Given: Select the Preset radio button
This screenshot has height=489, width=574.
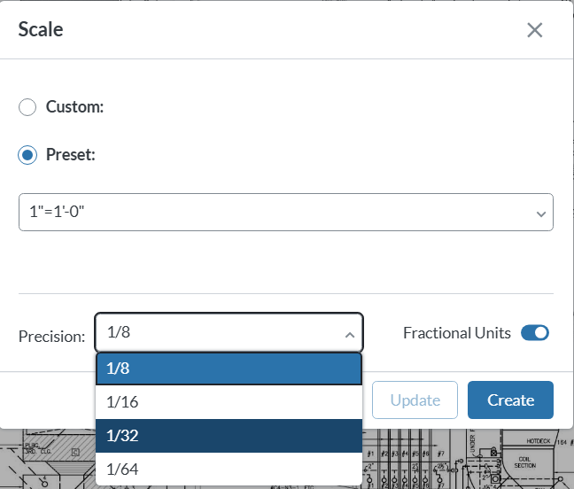Looking at the screenshot, I should (x=28, y=155).
